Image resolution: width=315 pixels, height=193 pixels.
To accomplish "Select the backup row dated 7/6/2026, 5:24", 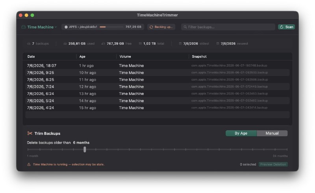I will pyautogui.click(x=157, y=101).
